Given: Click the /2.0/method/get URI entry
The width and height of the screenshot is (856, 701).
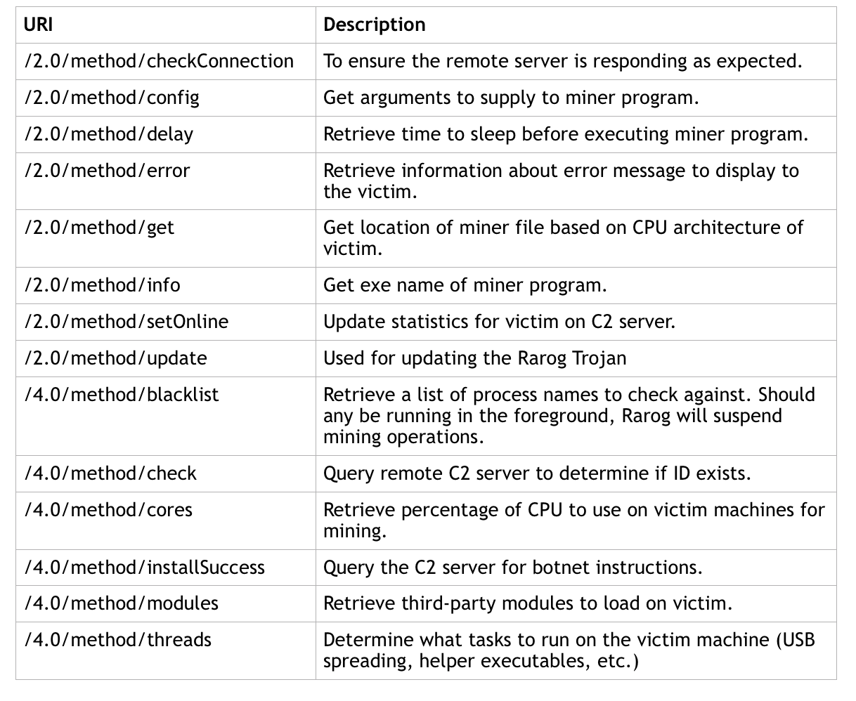Looking at the screenshot, I should [99, 228].
